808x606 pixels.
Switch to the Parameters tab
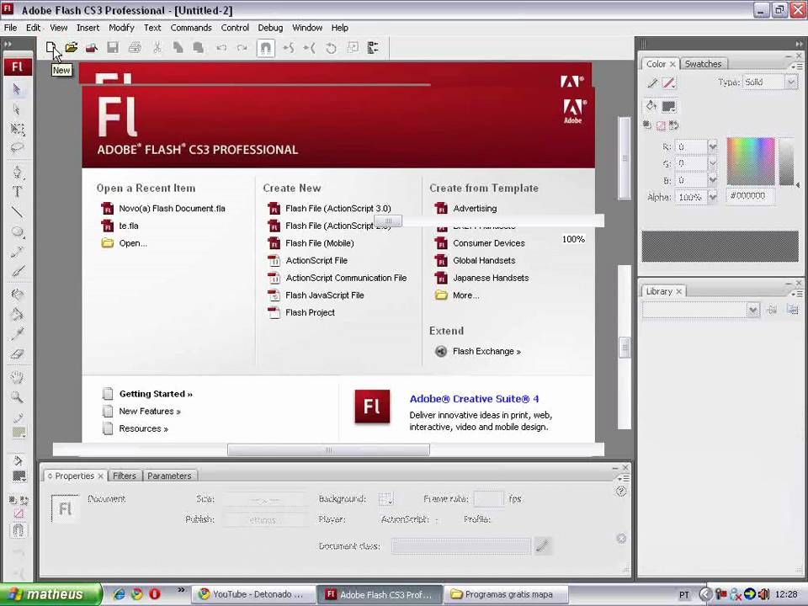point(169,476)
